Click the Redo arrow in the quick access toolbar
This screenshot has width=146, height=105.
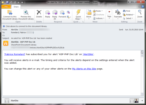point(15,2)
